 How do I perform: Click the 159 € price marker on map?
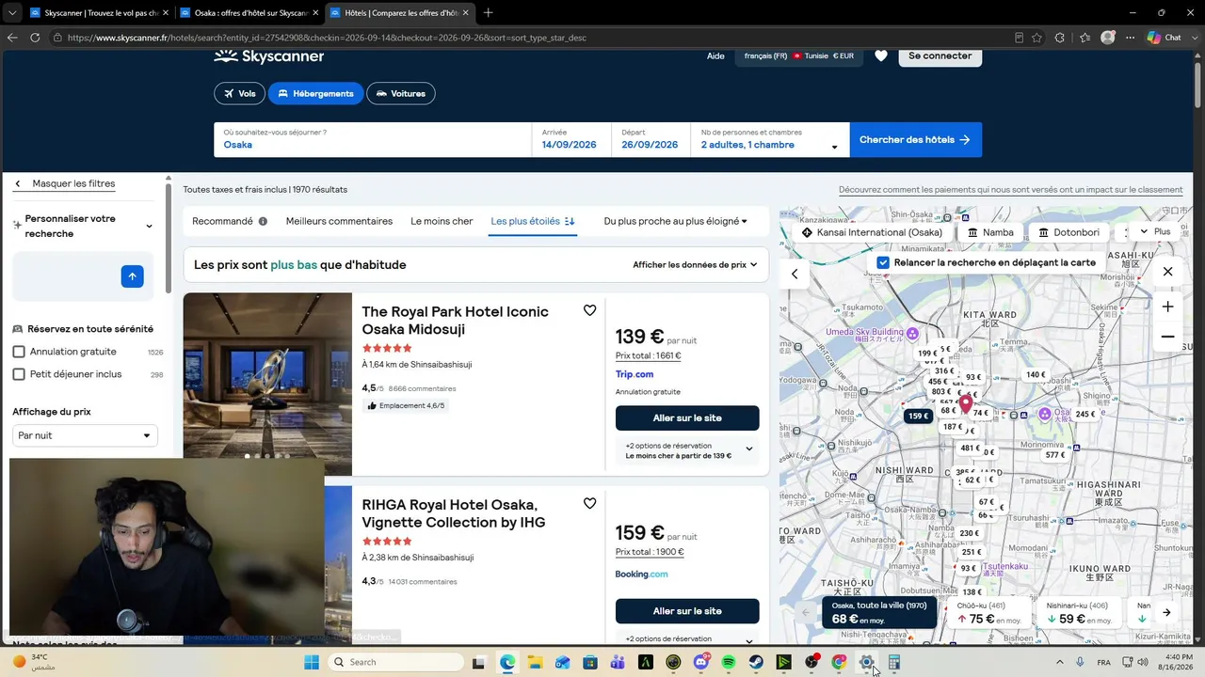coord(918,416)
